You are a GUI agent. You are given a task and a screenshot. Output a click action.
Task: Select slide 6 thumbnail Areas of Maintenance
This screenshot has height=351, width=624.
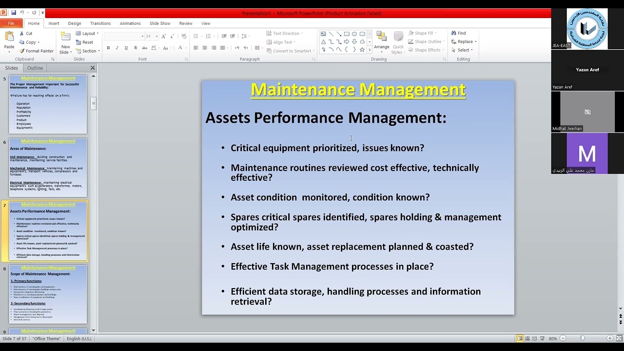[x=48, y=167]
